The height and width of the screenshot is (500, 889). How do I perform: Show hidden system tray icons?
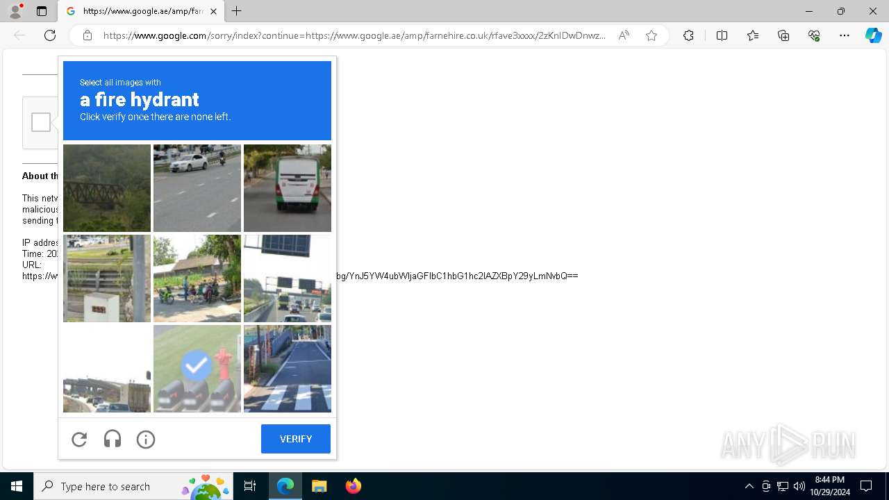pos(749,486)
